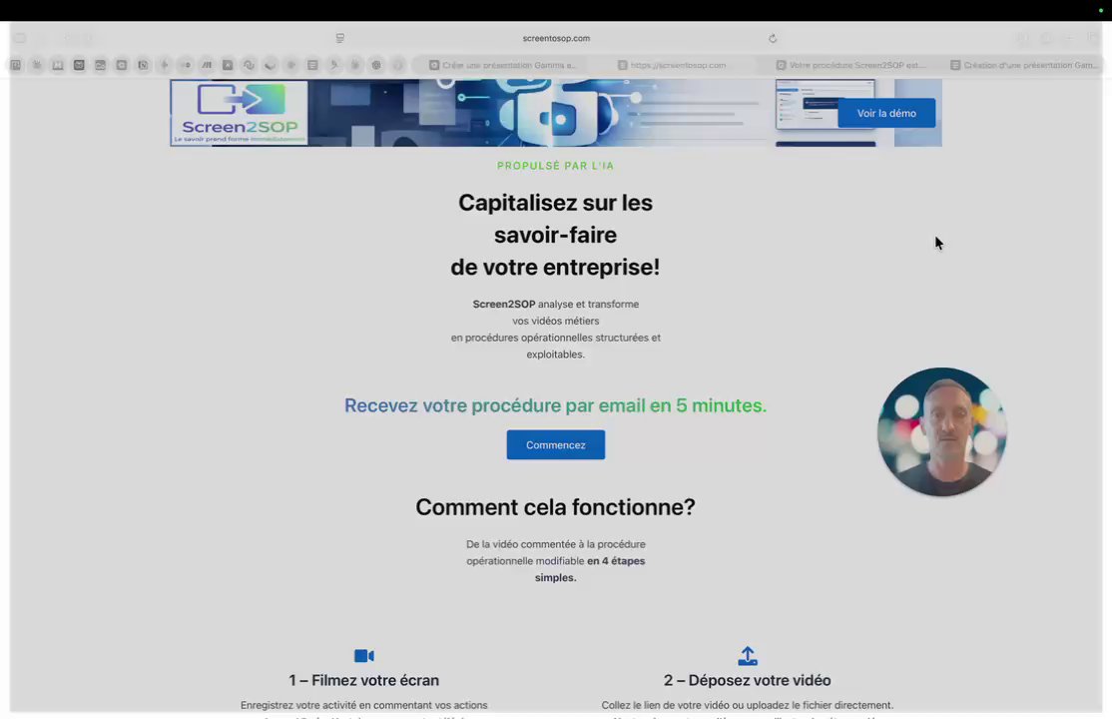
Task: Open the Votre procédure Screen2SOP tab
Action: pos(850,65)
